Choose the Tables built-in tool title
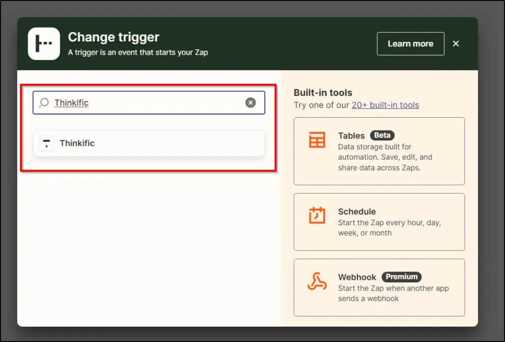This screenshot has width=505, height=342. pos(351,136)
